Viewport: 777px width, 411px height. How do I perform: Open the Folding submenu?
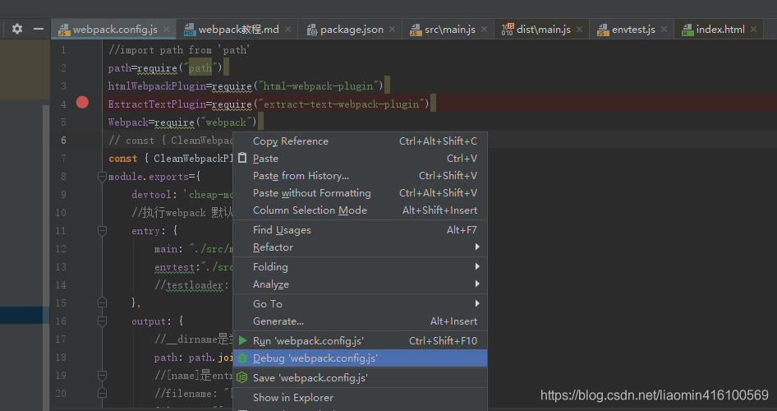point(361,267)
